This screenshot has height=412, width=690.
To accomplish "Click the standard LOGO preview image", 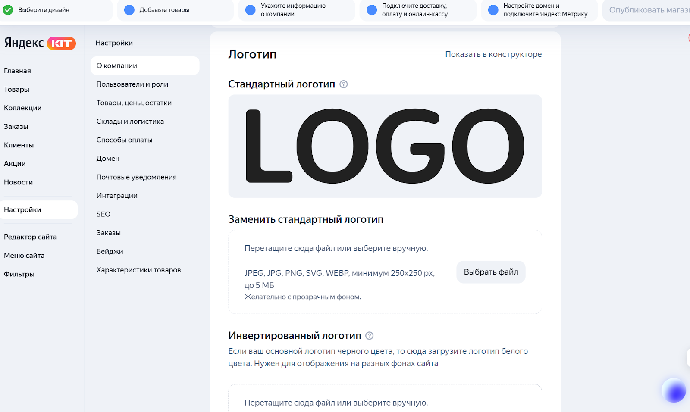I will pos(385,146).
